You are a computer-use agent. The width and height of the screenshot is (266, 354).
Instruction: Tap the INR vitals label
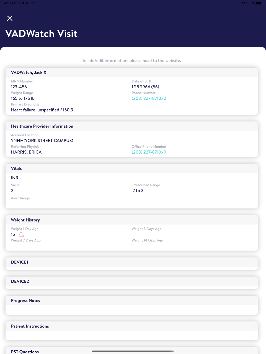tap(15, 178)
